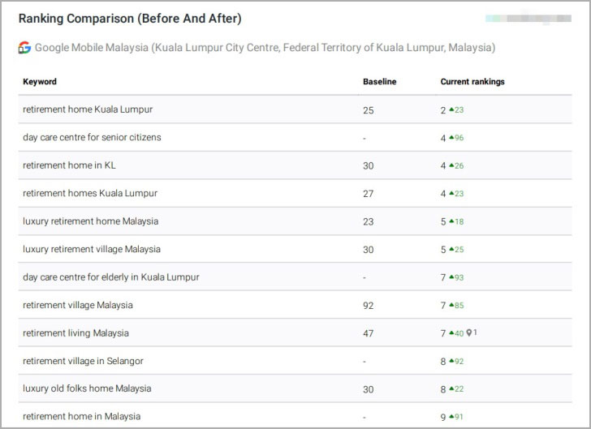Click the green up arrow in retirement village Malaysia row
591x429 pixels.
(x=451, y=305)
